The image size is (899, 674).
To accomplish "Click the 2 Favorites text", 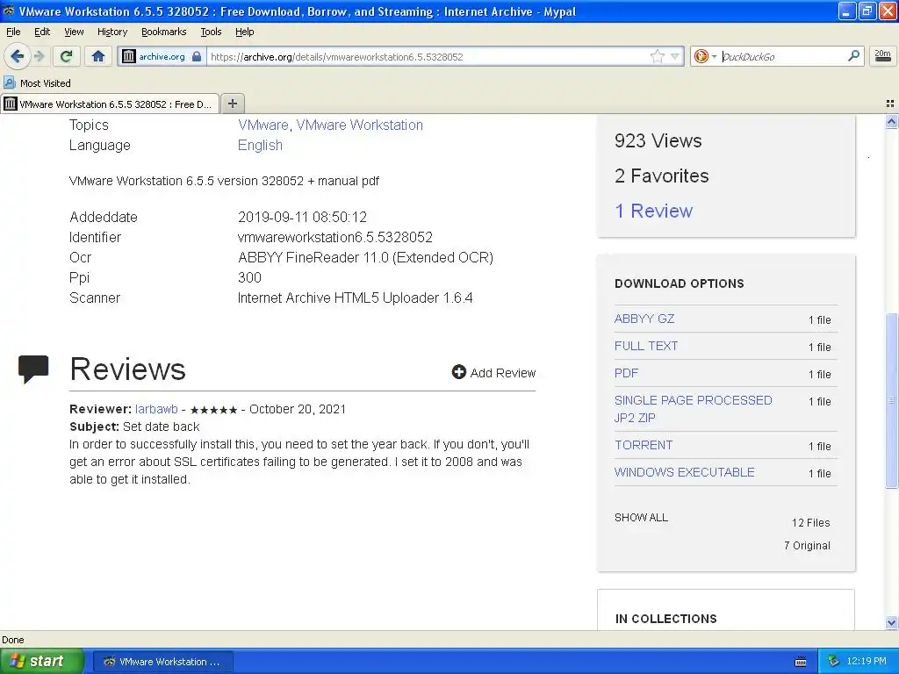I will pyautogui.click(x=662, y=176).
